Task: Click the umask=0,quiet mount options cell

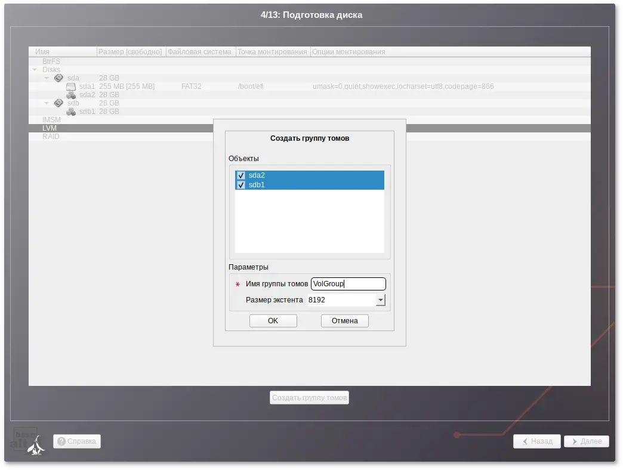Action: [x=403, y=86]
